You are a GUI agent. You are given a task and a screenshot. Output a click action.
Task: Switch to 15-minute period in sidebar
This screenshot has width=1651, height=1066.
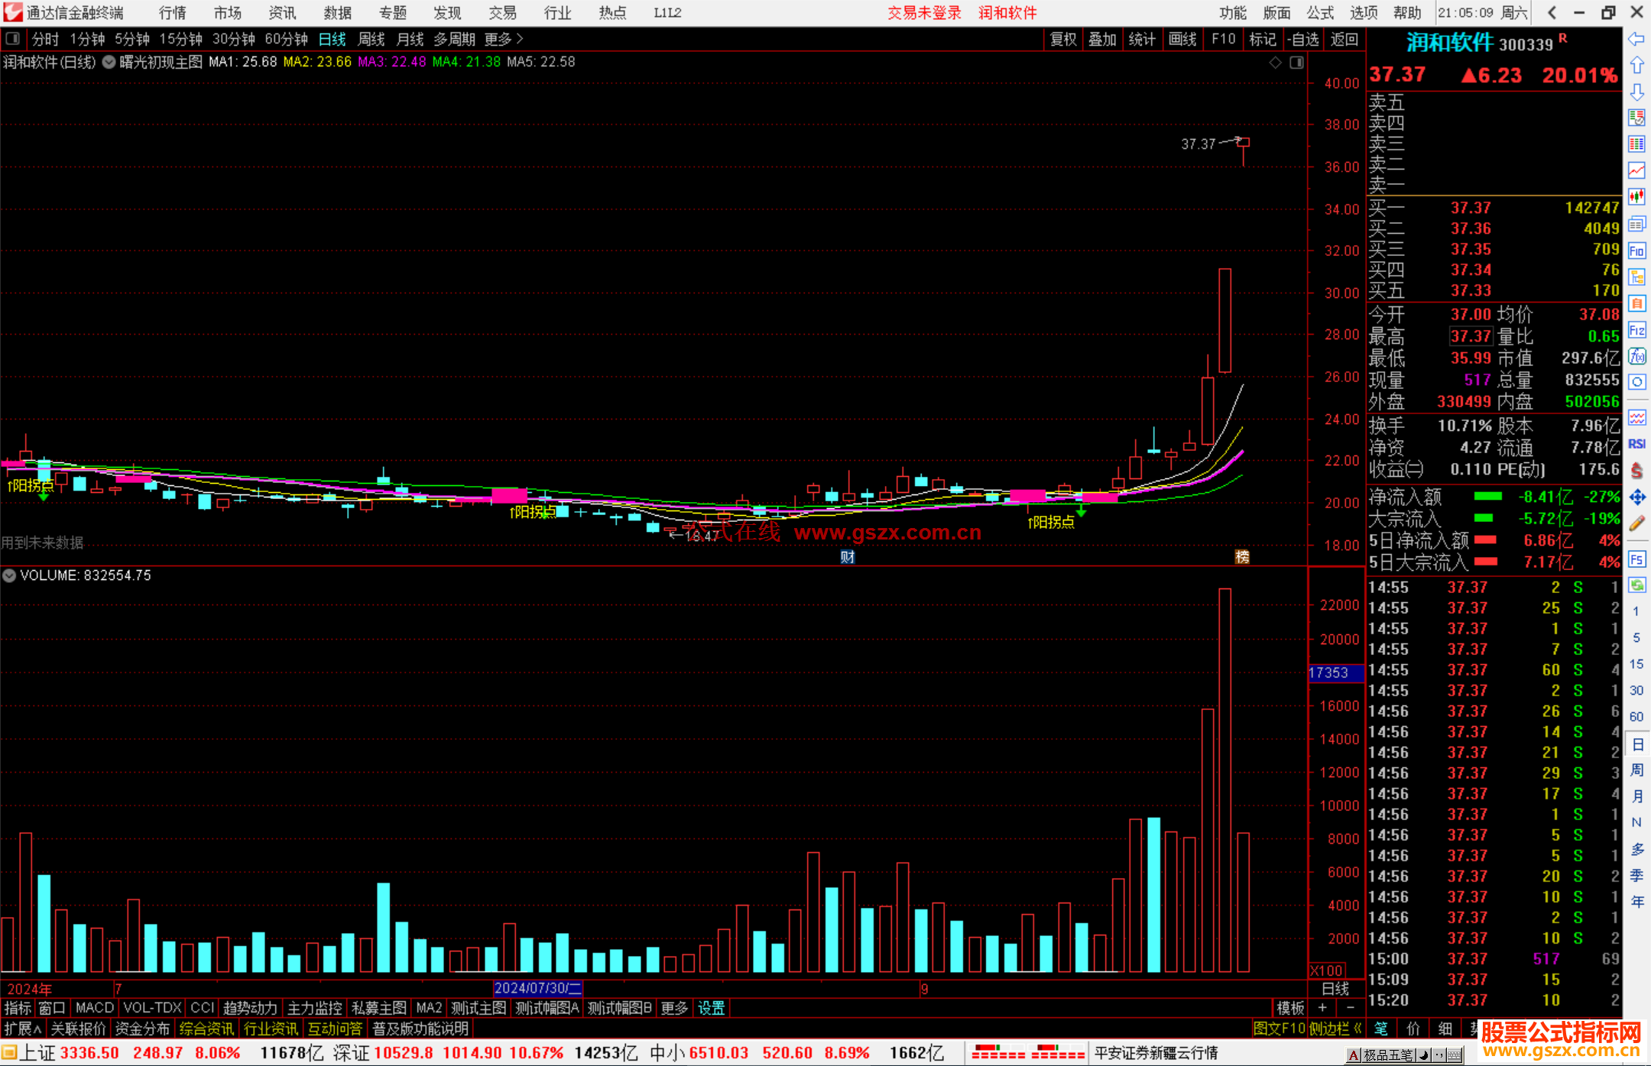click(1636, 664)
